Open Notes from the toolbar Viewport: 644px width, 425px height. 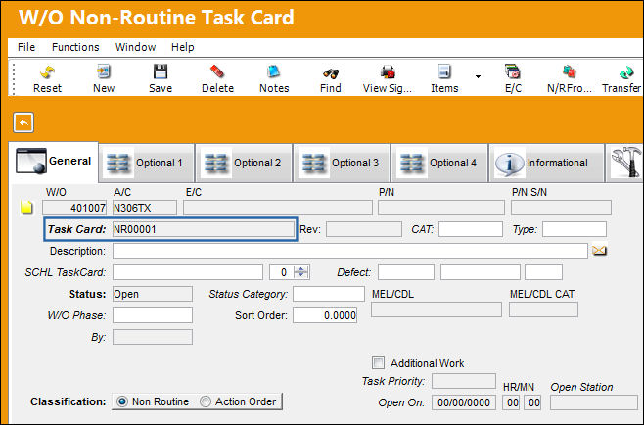tap(274, 78)
